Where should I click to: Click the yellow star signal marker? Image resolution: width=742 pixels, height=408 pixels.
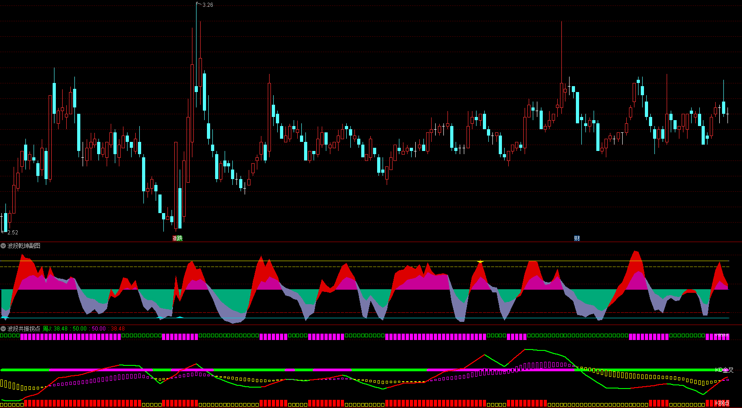tap(480, 262)
